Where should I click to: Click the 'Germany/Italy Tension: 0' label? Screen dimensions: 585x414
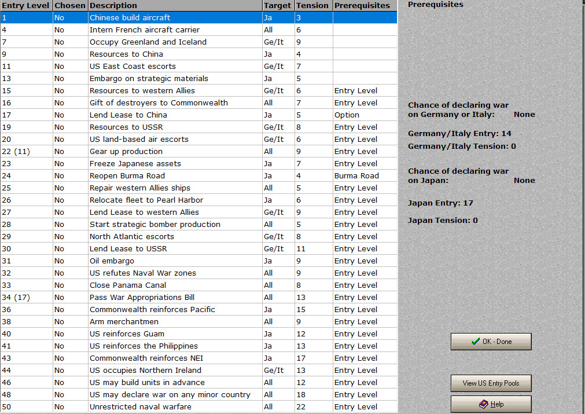pyautogui.click(x=462, y=146)
